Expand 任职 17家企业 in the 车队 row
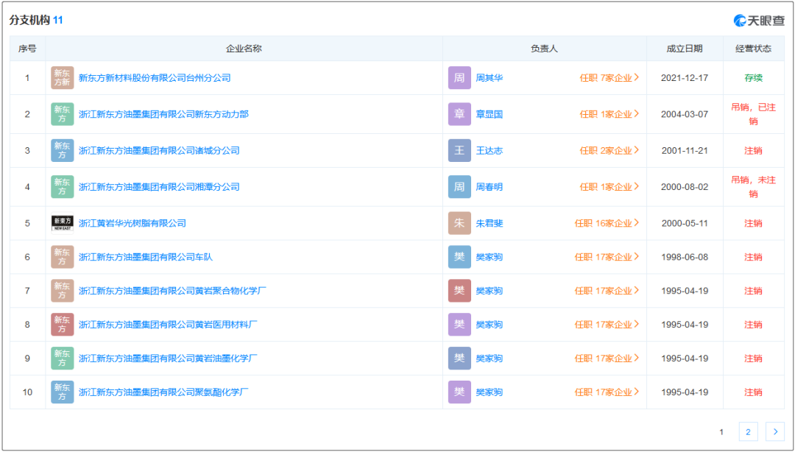 point(607,257)
